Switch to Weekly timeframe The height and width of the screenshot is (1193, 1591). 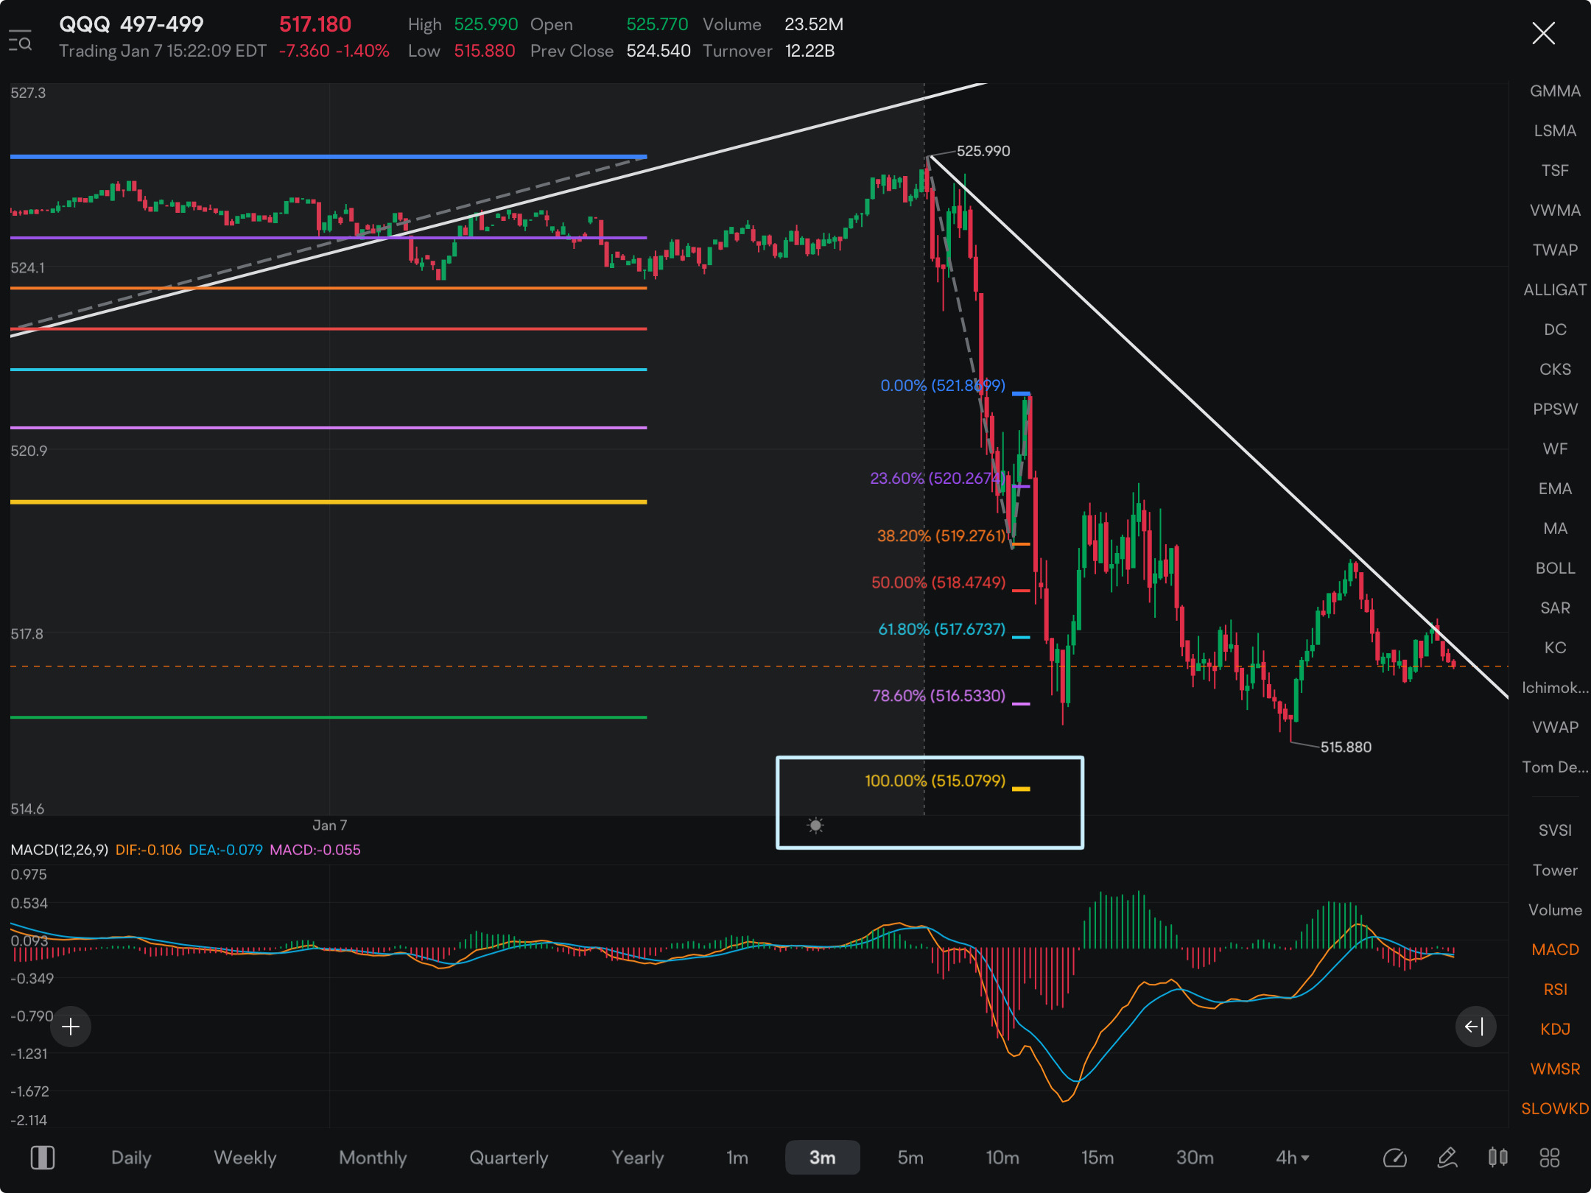point(245,1158)
